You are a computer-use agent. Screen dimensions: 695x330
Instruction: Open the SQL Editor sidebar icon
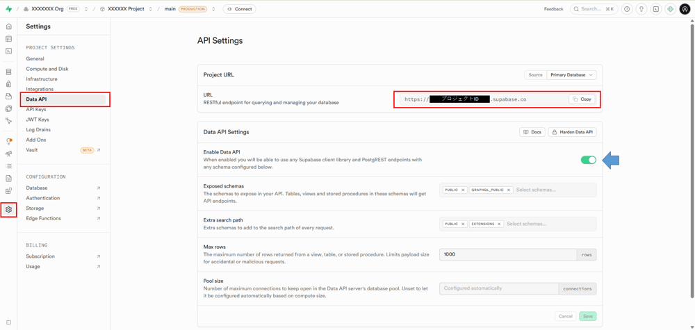[x=8, y=51]
